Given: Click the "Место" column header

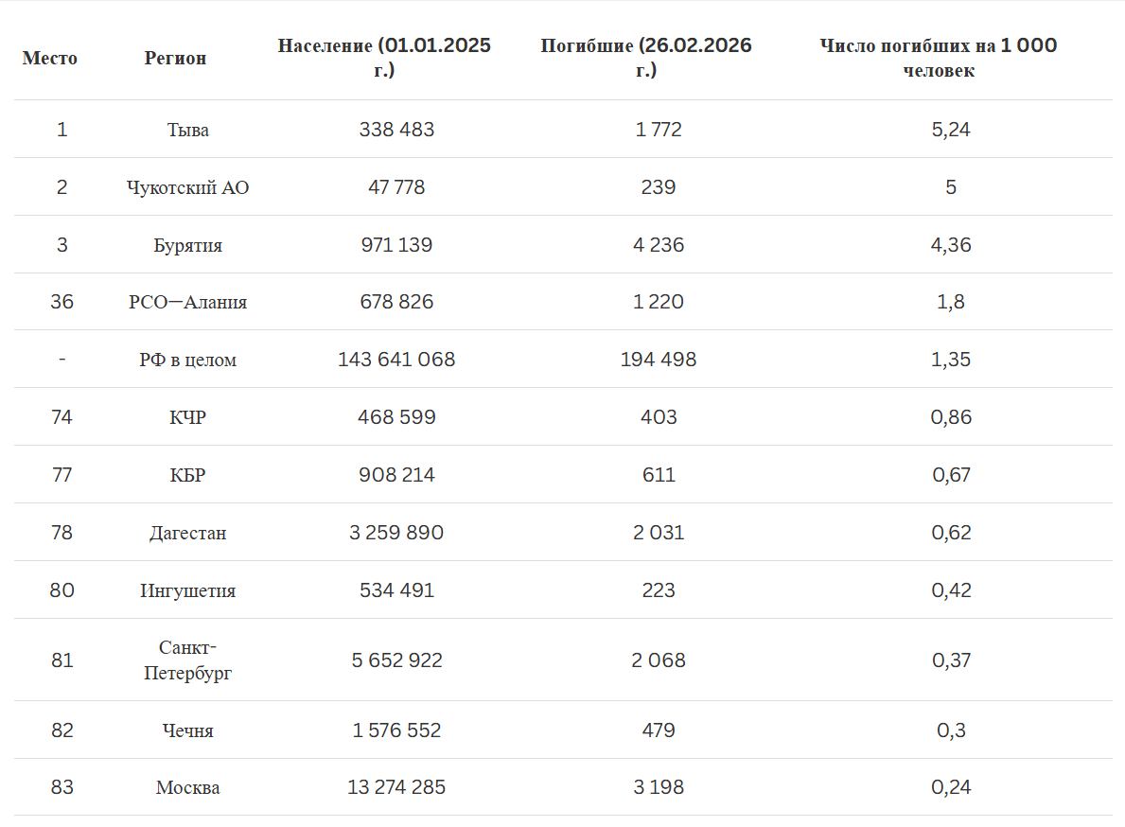Looking at the screenshot, I should tap(50, 58).
